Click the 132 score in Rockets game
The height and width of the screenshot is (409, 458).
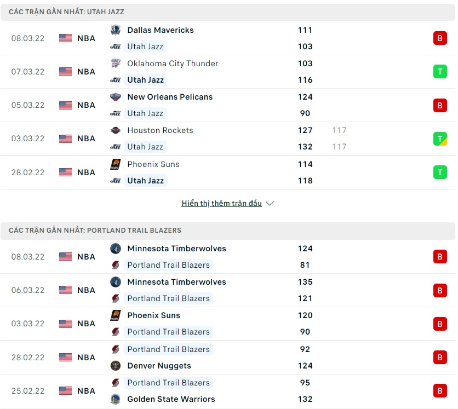click(305, 147)
